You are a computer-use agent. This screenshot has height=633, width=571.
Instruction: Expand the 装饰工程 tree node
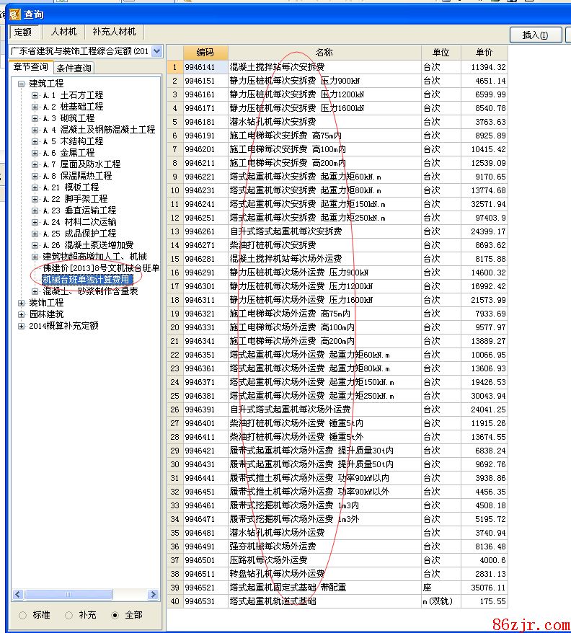pyautogui.click(x=22, y=303)
